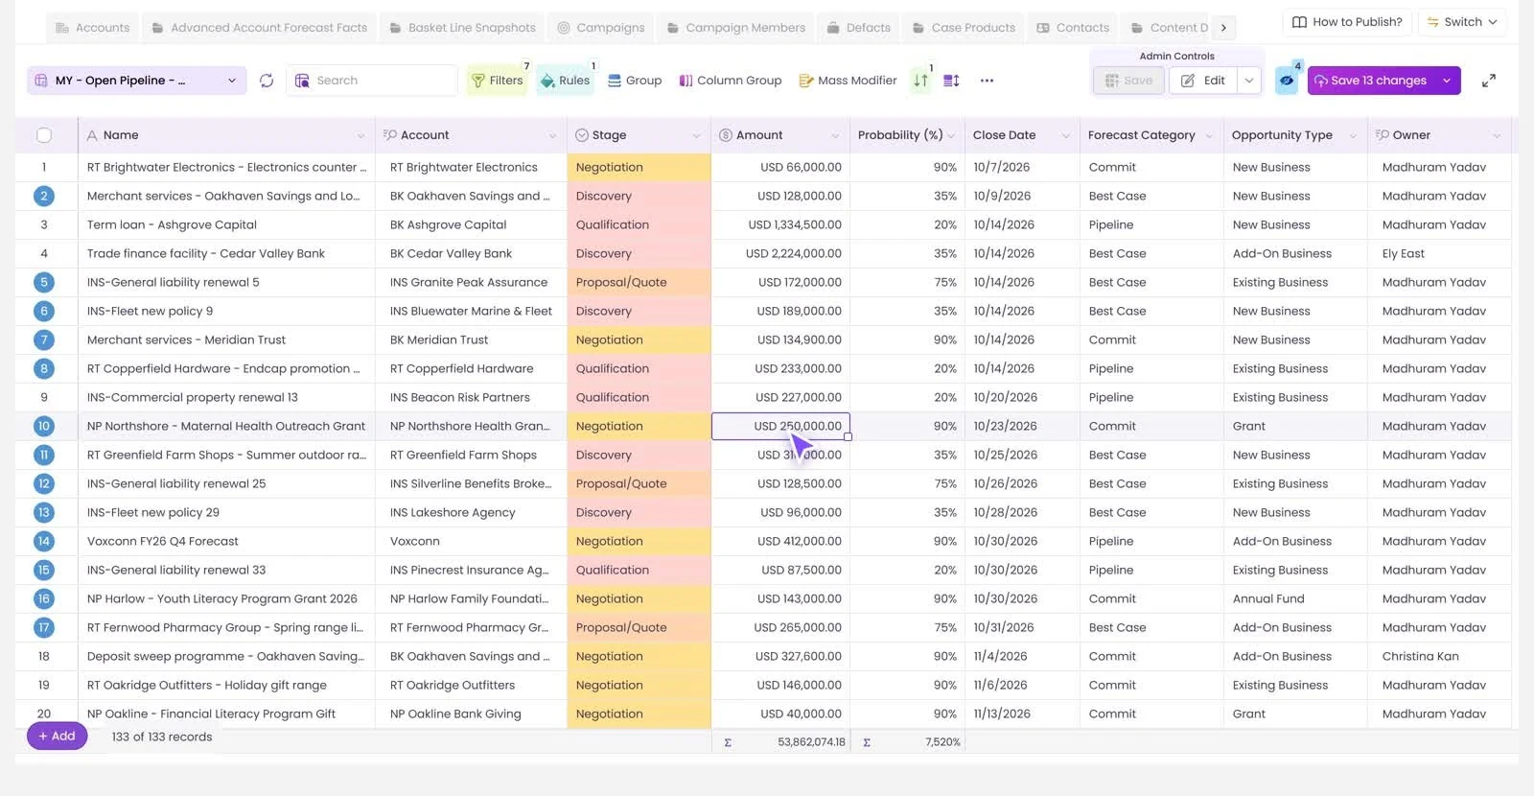The height and width of the screenshot is (796, 1534).
Task: Open the Edit dropdown arrow
Action: [1249, 81]
